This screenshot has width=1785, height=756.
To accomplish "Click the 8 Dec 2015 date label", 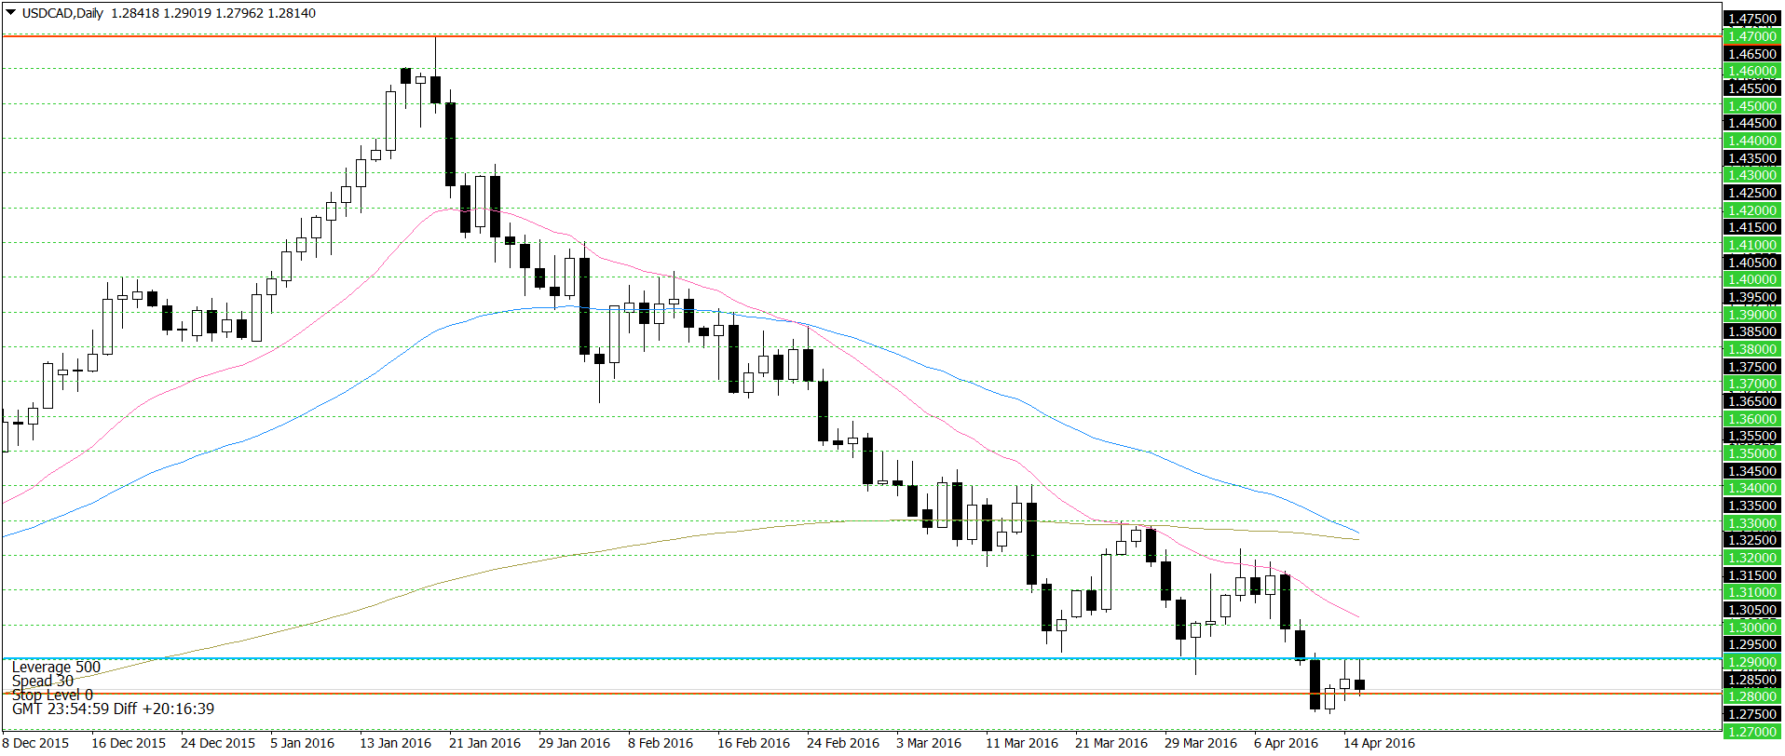I will pos(35,743).
